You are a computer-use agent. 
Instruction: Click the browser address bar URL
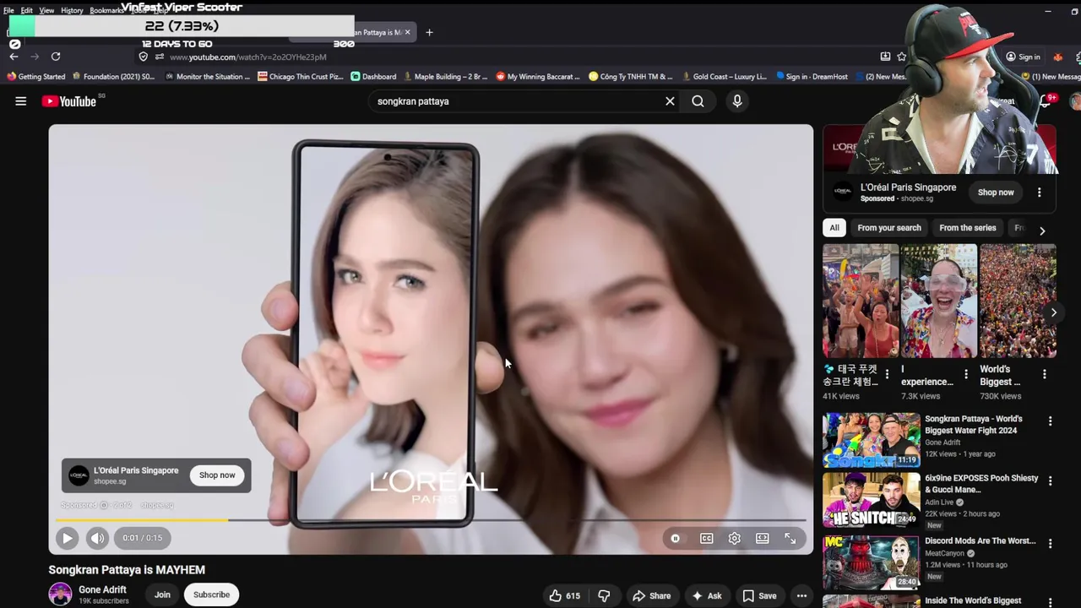coord(247,57)
